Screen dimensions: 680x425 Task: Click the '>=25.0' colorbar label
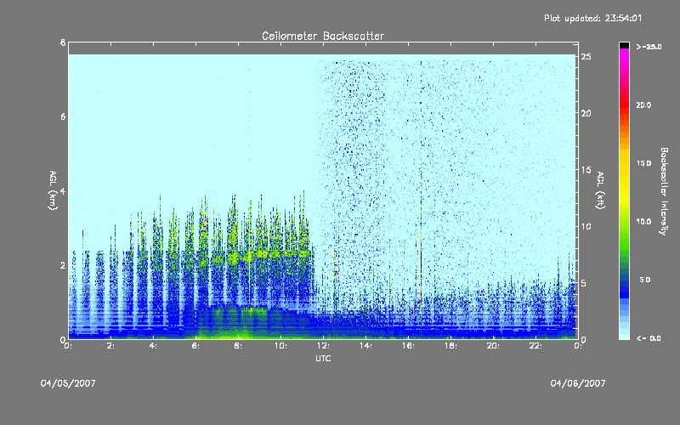click(x=649, y=47)
